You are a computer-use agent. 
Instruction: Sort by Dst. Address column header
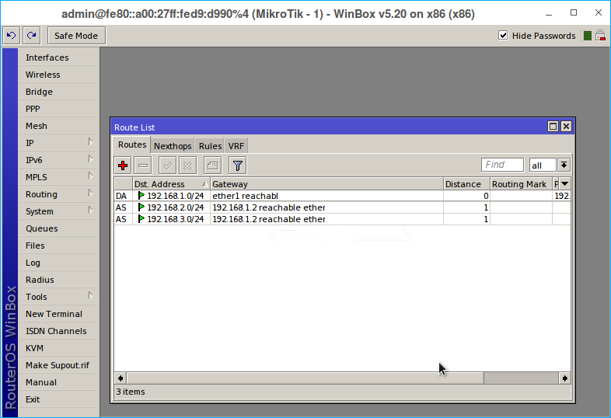tap(171, 184)
